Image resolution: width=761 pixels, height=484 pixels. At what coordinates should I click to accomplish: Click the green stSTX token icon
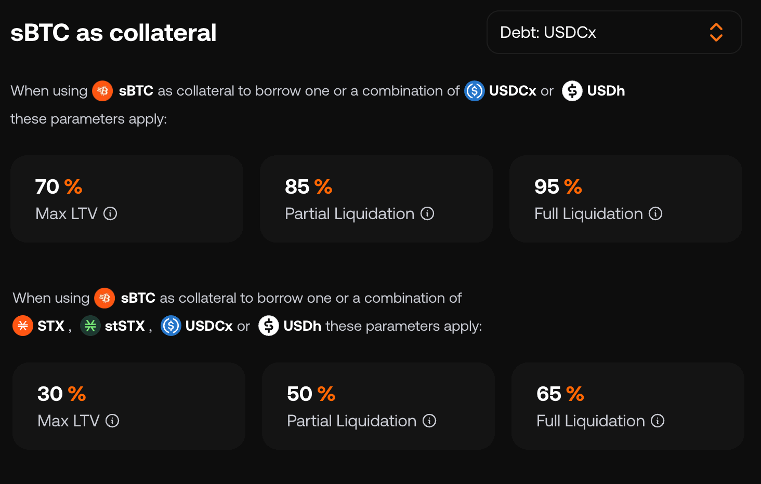pyautogui.click(x=90, y=326)
